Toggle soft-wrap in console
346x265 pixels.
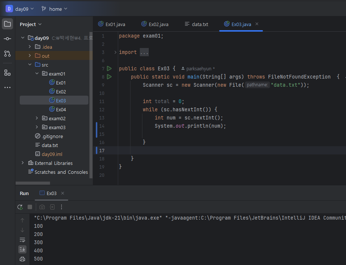(22, 240)
